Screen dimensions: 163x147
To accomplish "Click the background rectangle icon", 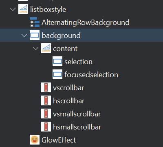I will [35, 35].
